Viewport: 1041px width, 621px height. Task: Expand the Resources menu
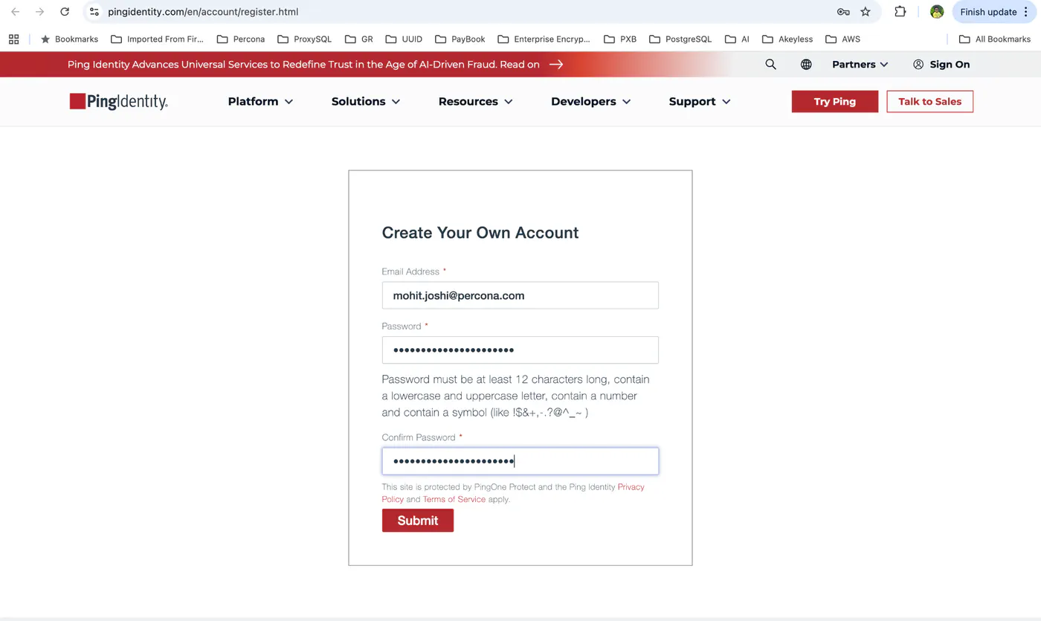(476, 102)
